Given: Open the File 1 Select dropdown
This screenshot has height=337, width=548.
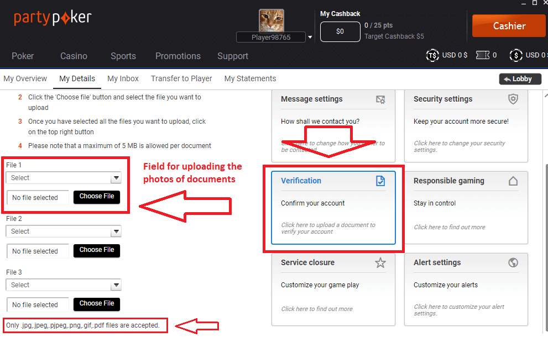Looking at the screenshot, I should (64, 178).
